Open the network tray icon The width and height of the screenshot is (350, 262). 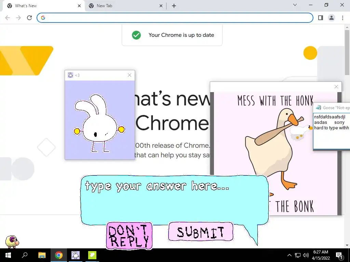(x=298, y=255)
